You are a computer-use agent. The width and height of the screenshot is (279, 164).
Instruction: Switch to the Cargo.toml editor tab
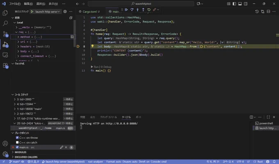pos(89,11)
